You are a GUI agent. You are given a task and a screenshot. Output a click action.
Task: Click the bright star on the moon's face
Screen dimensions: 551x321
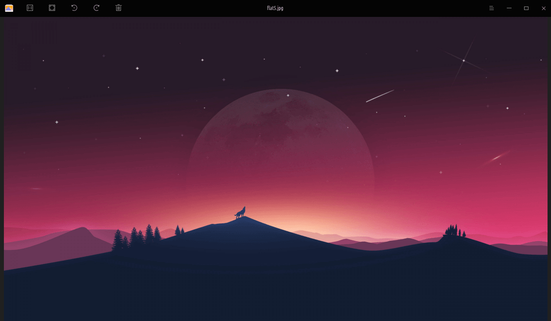point(288,95)
